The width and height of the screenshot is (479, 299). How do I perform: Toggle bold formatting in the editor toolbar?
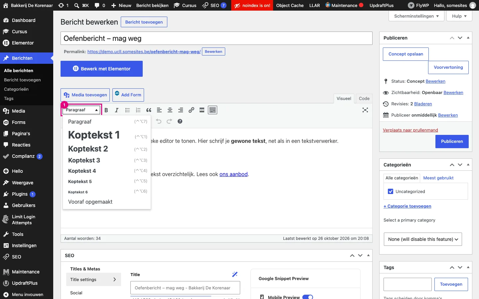click(x=106, y=110)
